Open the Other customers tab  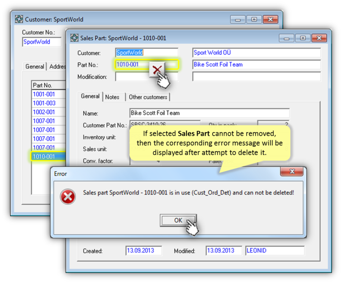coord(148,97)
